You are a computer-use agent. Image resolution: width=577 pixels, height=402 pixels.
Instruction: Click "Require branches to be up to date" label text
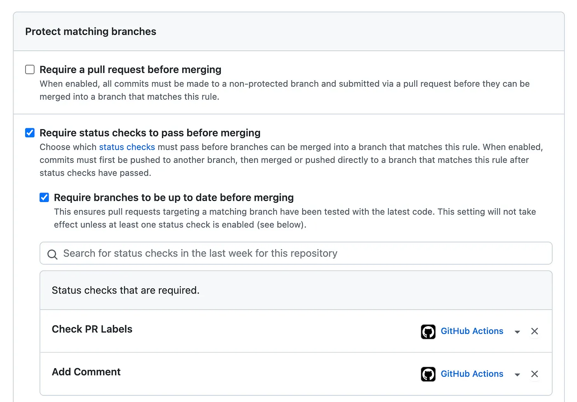point(174,197)
